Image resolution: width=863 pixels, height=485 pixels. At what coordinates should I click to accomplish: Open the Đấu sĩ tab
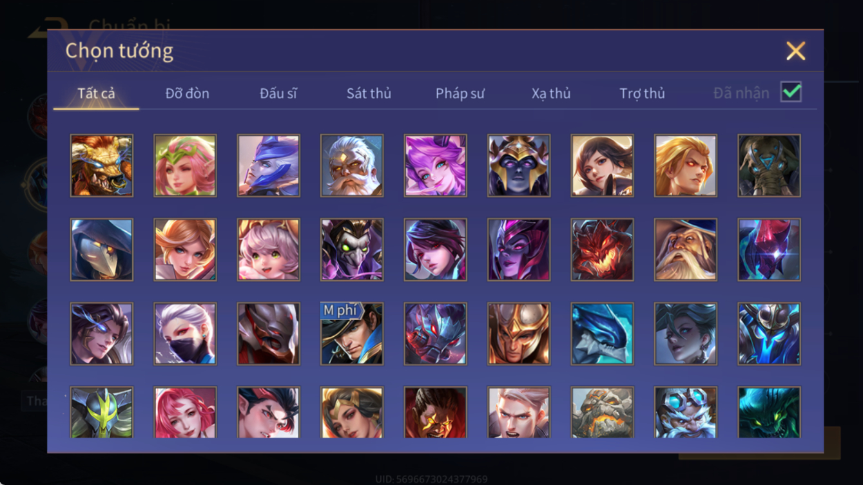tap(278, 93)
